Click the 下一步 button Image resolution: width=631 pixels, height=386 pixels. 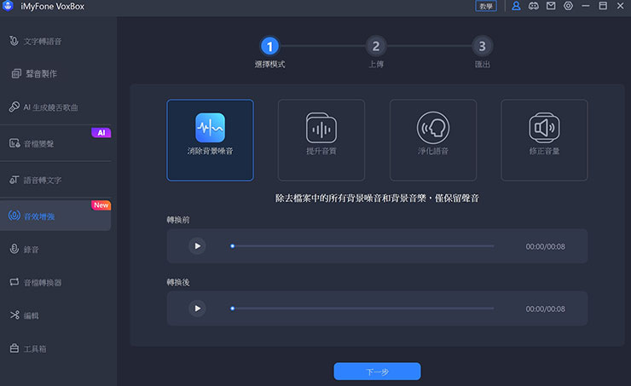point(377,372)
